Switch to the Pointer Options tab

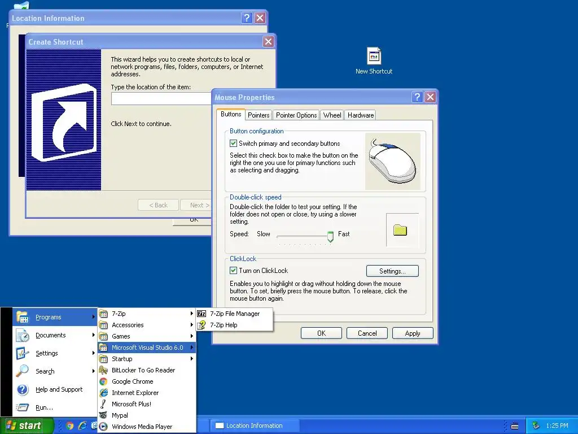click(296, 115)
